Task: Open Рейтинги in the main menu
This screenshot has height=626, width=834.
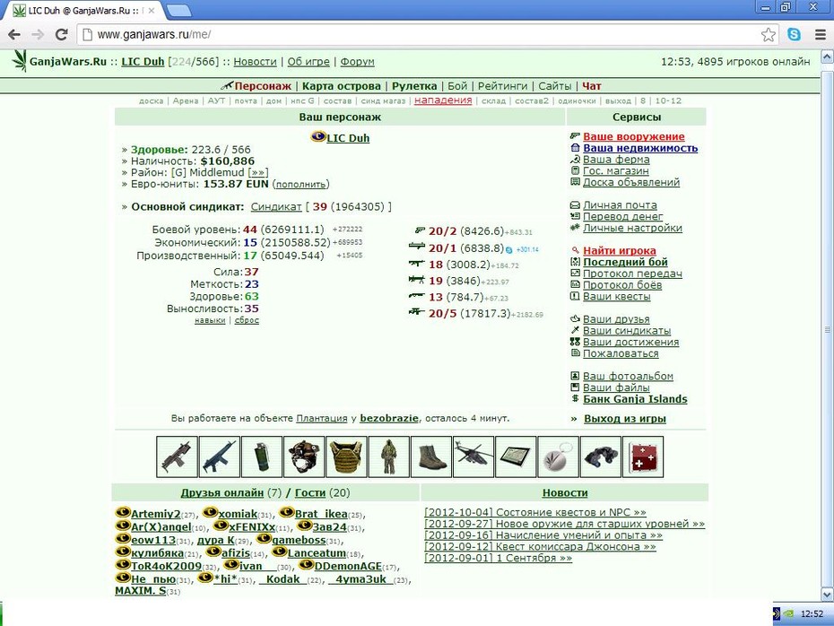Action: tap(502, 86)
